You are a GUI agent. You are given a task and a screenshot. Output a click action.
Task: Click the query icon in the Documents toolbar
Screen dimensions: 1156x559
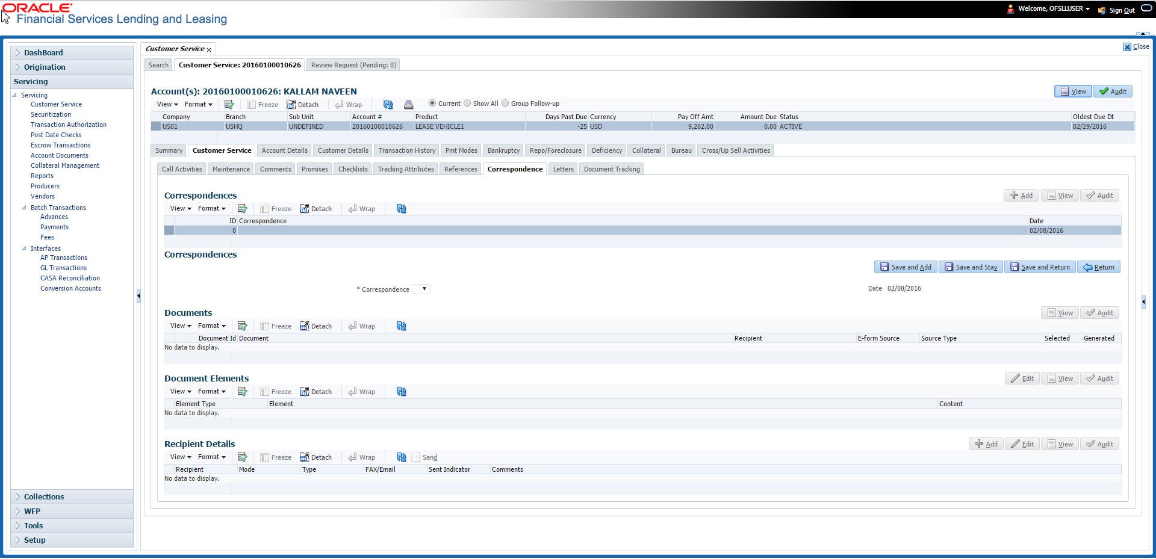pos(242,326)
